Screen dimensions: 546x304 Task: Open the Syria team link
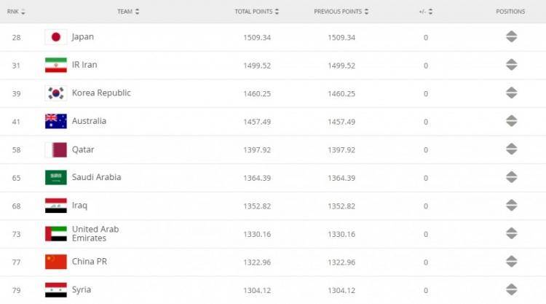coord(82,289)
